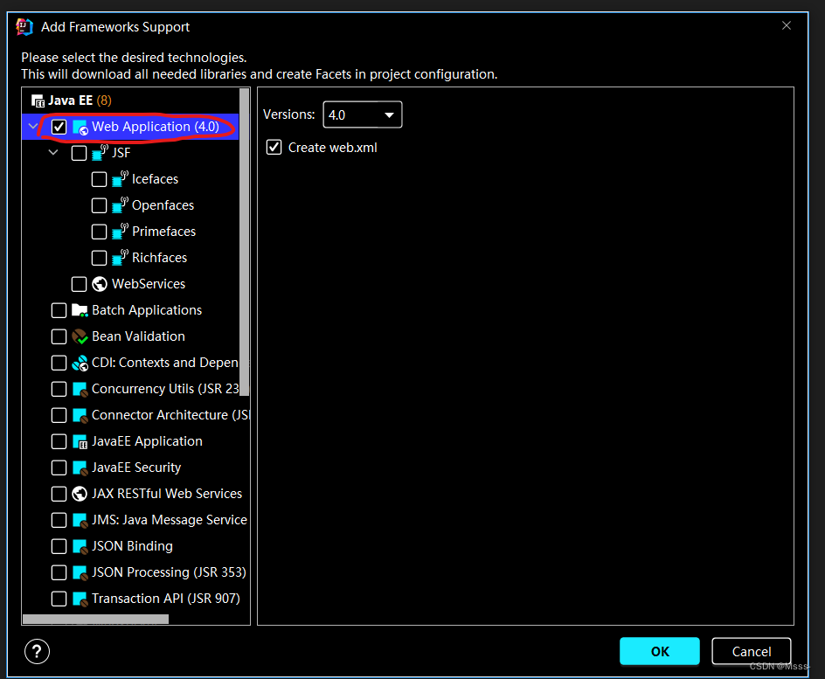Collapse the Web Application tree node
The width and height of the screenshot is (825, 679).
tap(33, 126)
